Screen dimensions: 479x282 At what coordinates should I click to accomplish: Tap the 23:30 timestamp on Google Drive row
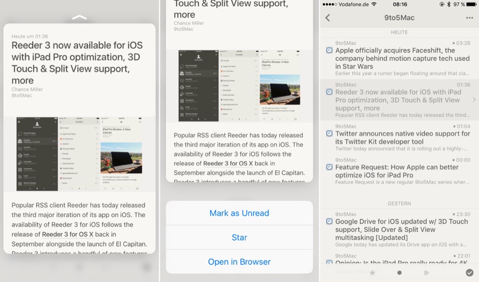(x=463, y=214)
